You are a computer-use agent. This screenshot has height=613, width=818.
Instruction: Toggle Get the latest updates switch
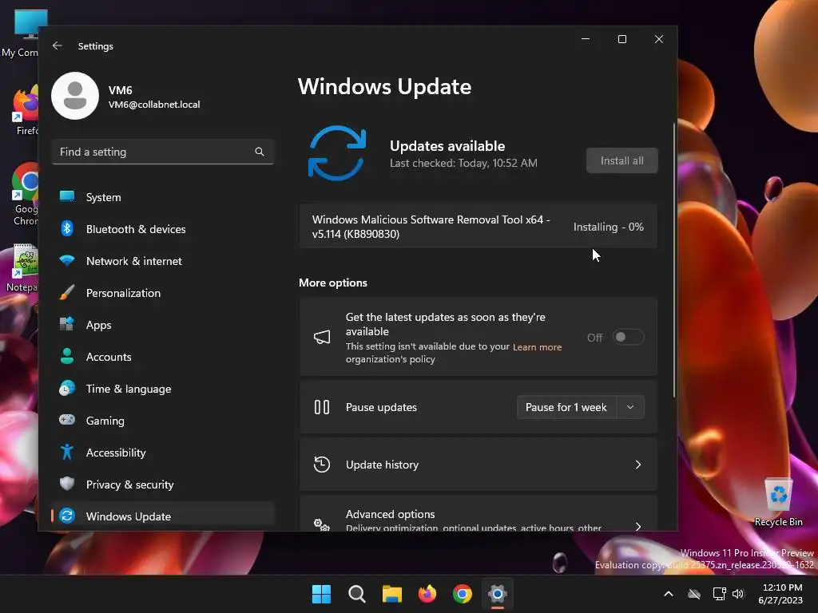tap(628, 338)
